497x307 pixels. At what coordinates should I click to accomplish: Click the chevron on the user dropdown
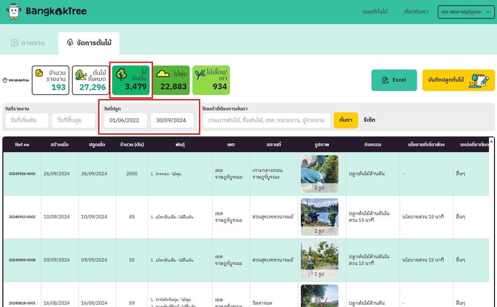pos(488,12)
